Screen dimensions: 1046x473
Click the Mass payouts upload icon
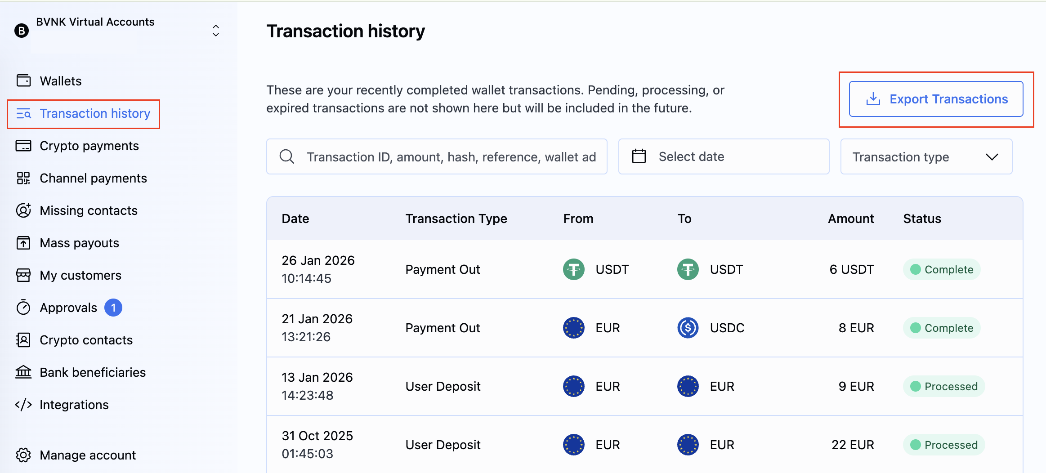coord(23,243)
